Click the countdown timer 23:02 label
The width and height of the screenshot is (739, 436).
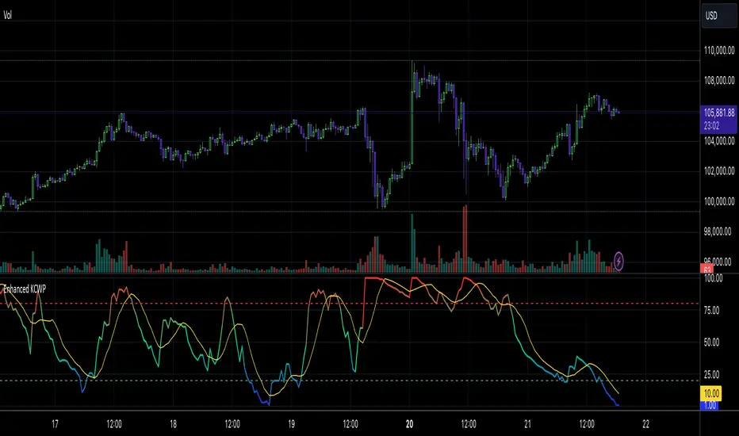712,126
